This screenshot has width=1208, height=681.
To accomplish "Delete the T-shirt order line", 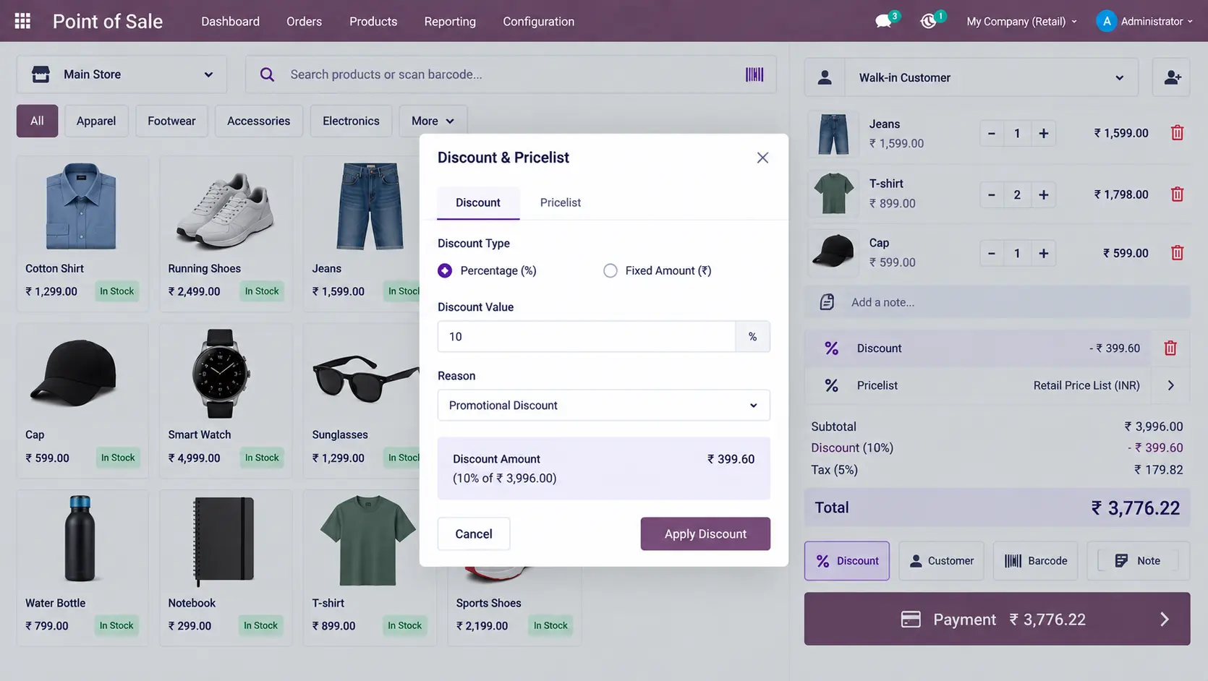I will (x=1177, y=194).
